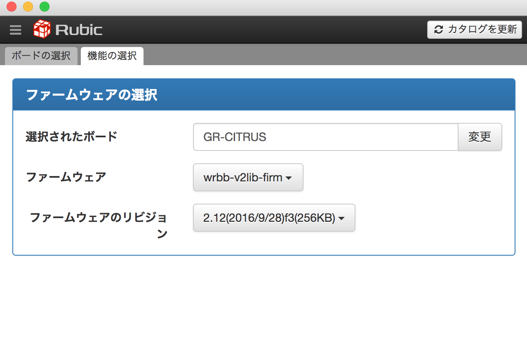The width and height of the screenshot is (527, 348).
Task: Click the yellow minimize window button
Action: (27, 7)
